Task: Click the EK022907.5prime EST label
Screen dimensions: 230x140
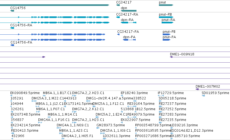Action: click(135, 120)
